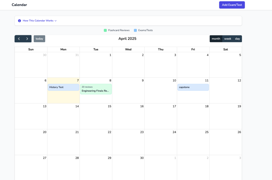272x180 pixels.
Task: Open the How This Calendar Works section
Action: [x=38, y=21]
